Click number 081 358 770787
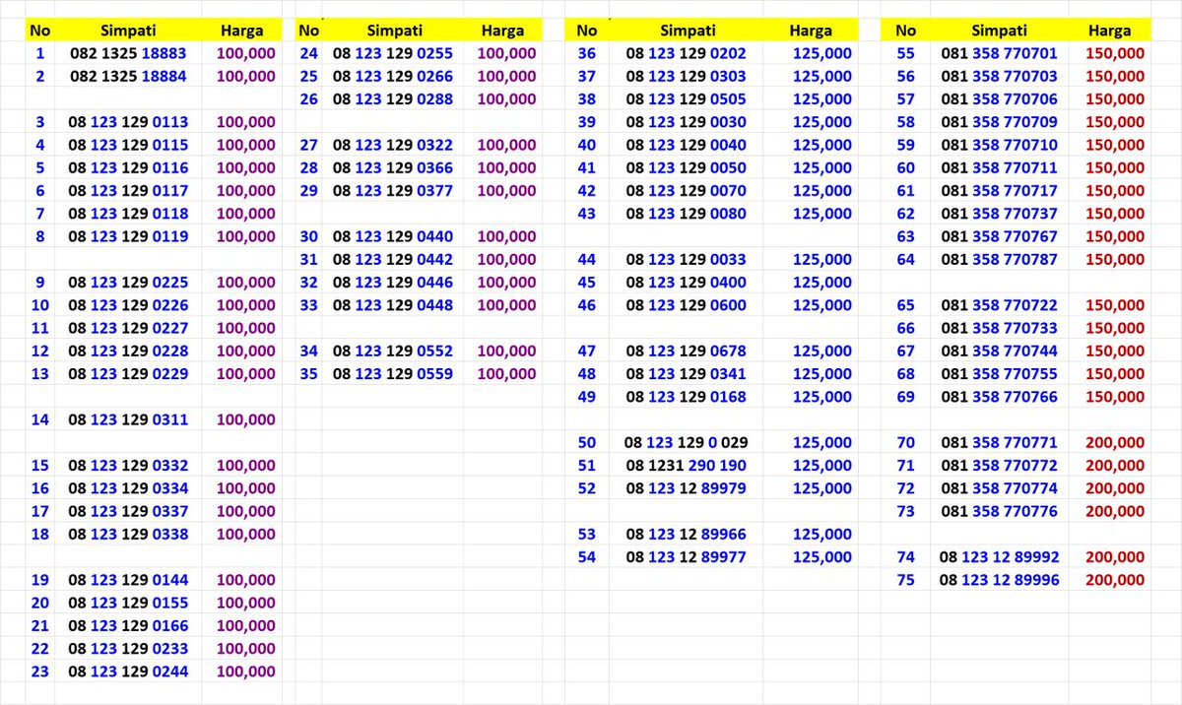Image resolution: width=1182 pixels, height=705 pixels. (999, 260)
